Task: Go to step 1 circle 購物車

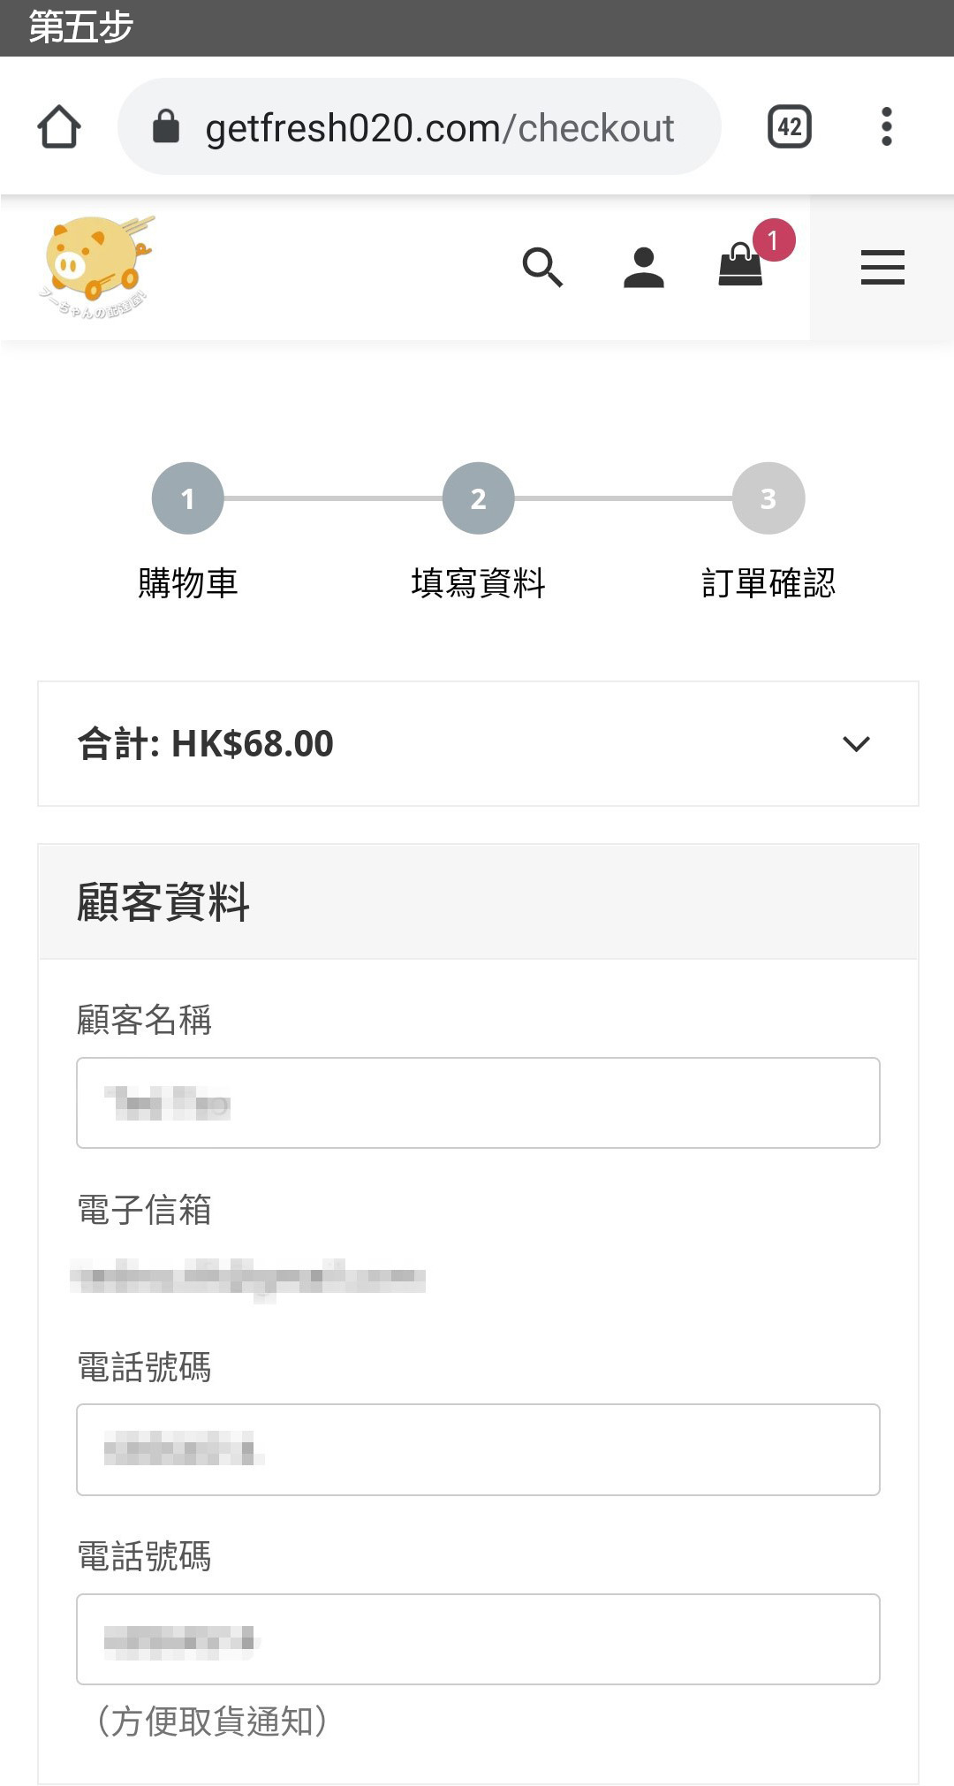Action: [x=187, y=498]
